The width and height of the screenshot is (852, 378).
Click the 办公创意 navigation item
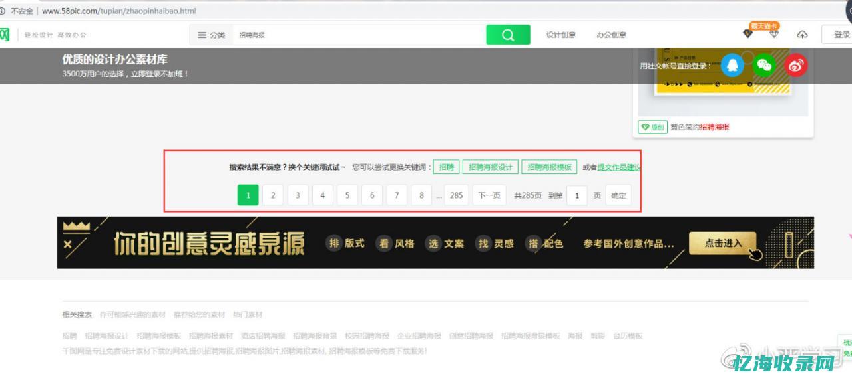611,35
